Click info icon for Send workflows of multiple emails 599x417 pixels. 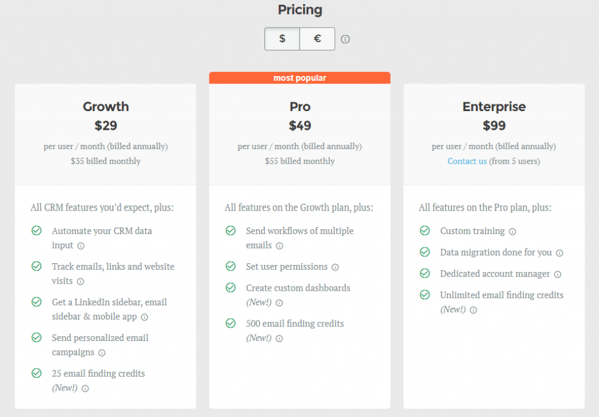click(x=280, y=246)
